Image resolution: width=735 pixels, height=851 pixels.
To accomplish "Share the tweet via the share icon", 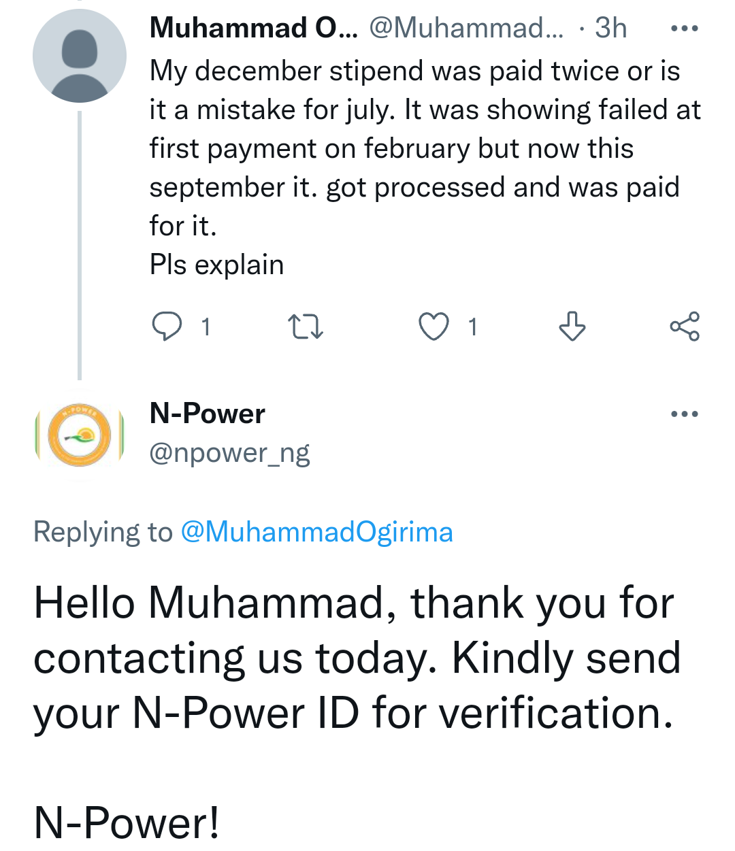I will click(x=684, y=327).
